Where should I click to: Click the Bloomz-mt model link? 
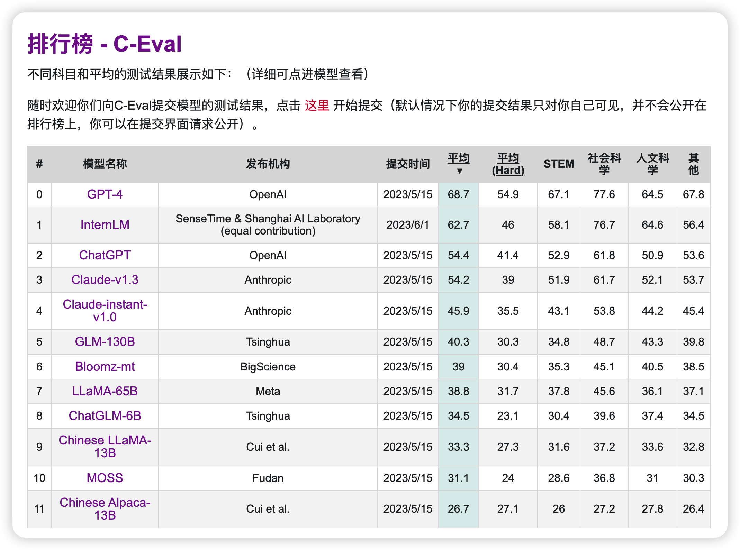click(105, 367)
